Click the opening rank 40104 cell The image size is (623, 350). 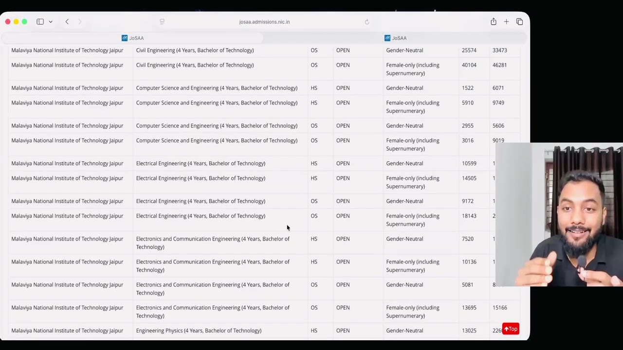tap(469, 65)
